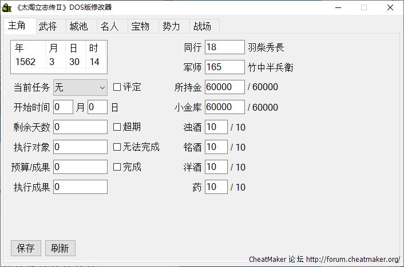Focus the 军师 input field
The height and width of the screenshot is (267, 404).
(x=224, y=67)
